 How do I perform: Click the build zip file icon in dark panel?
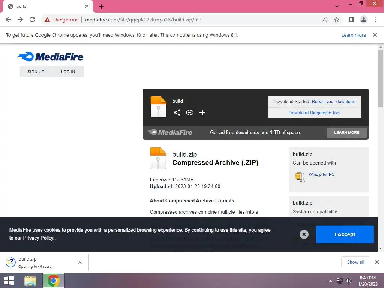(x=158, y=107)
